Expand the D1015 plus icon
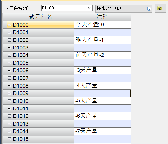 [x=9, y=139]
